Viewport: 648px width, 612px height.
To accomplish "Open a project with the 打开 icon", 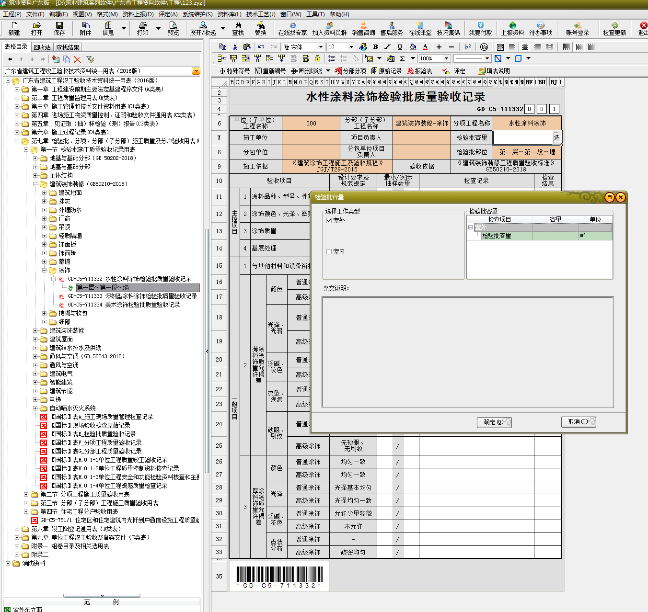I will coord(36,28).
